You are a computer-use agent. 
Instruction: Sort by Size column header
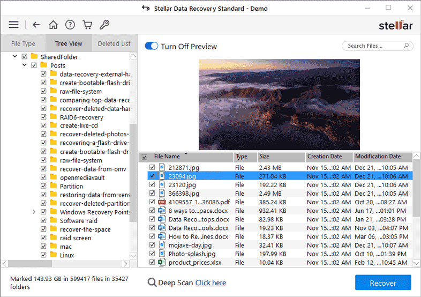click(281, 157)
